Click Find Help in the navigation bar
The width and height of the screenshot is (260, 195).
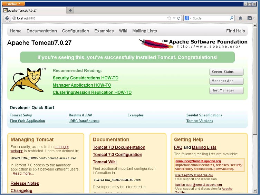tap(235, 31)
